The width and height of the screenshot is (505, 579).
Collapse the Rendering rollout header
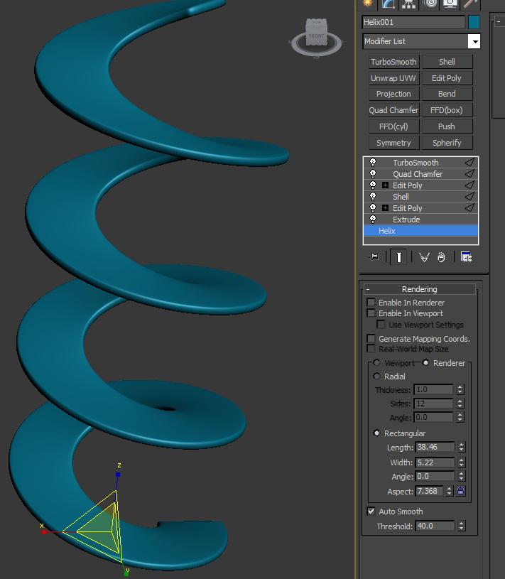click(x=419, y=289)
